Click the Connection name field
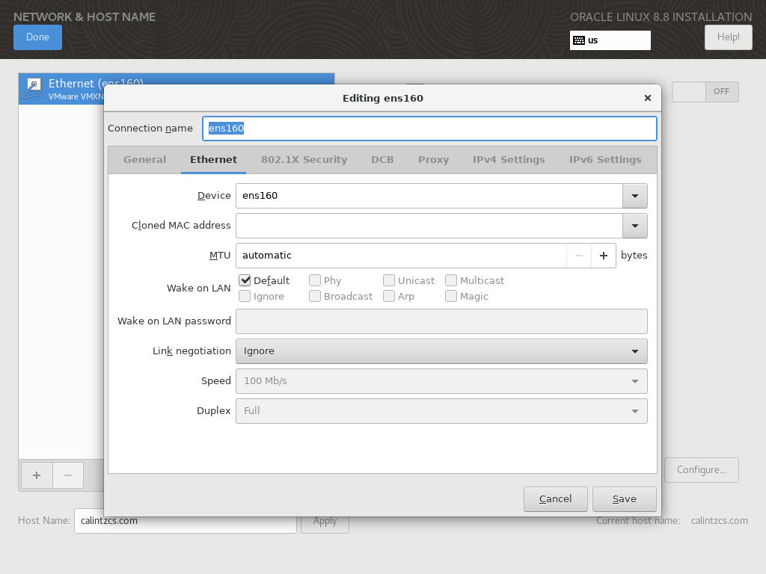 tap(429, 129)
